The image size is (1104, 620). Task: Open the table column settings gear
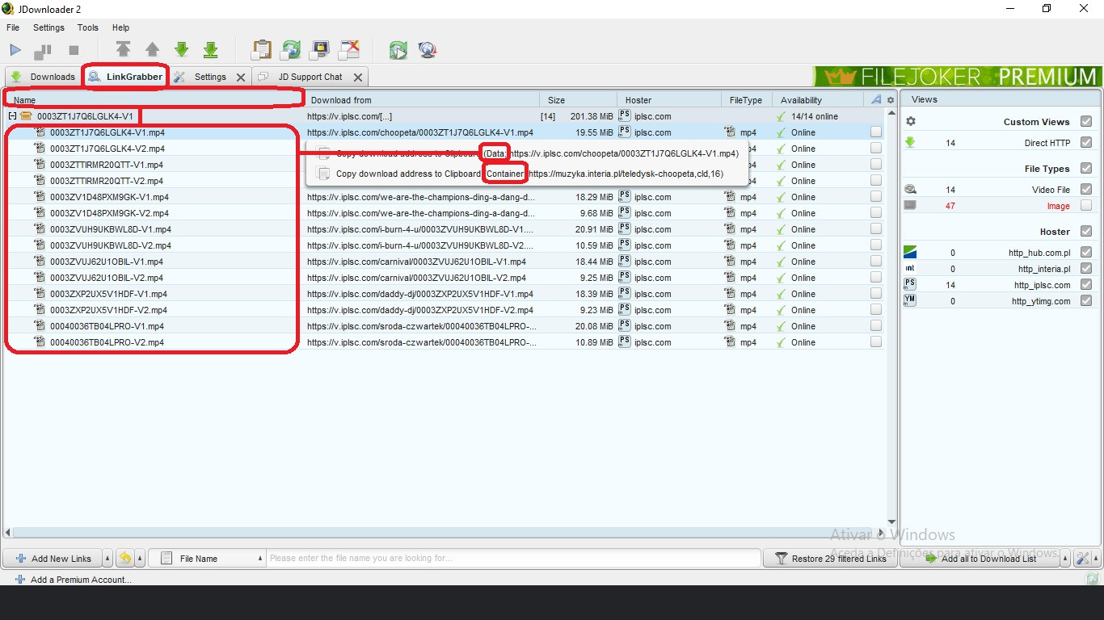[891, 100]
